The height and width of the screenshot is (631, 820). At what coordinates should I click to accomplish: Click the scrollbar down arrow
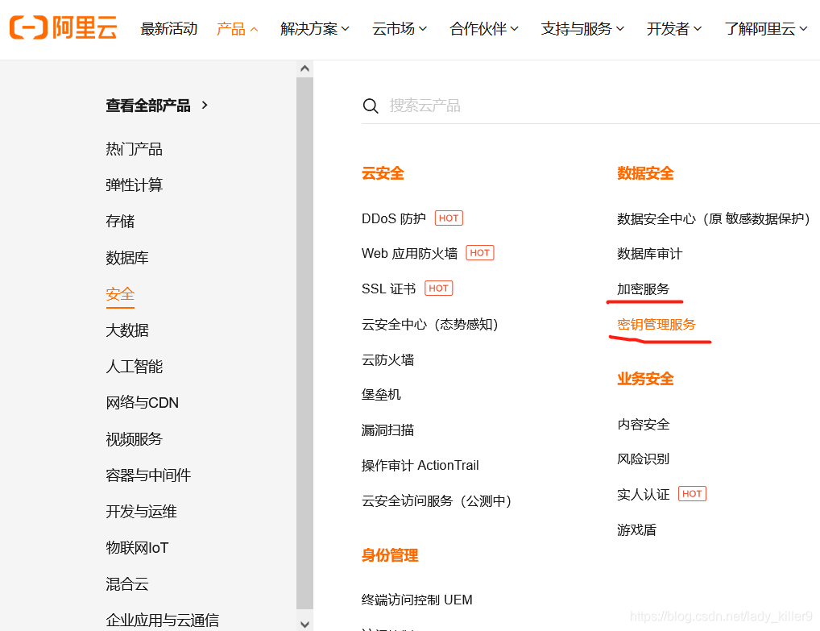[x=305, y=624]
